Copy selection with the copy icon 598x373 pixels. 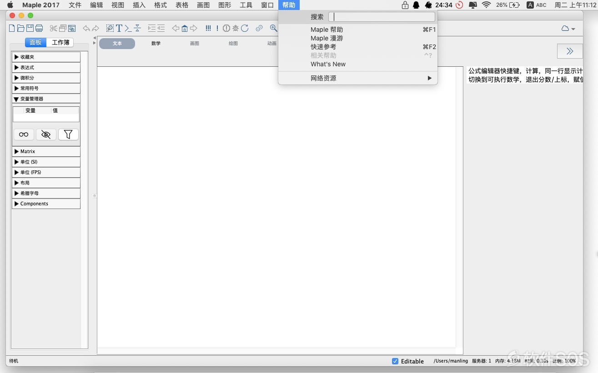click(x=63, y=28)
